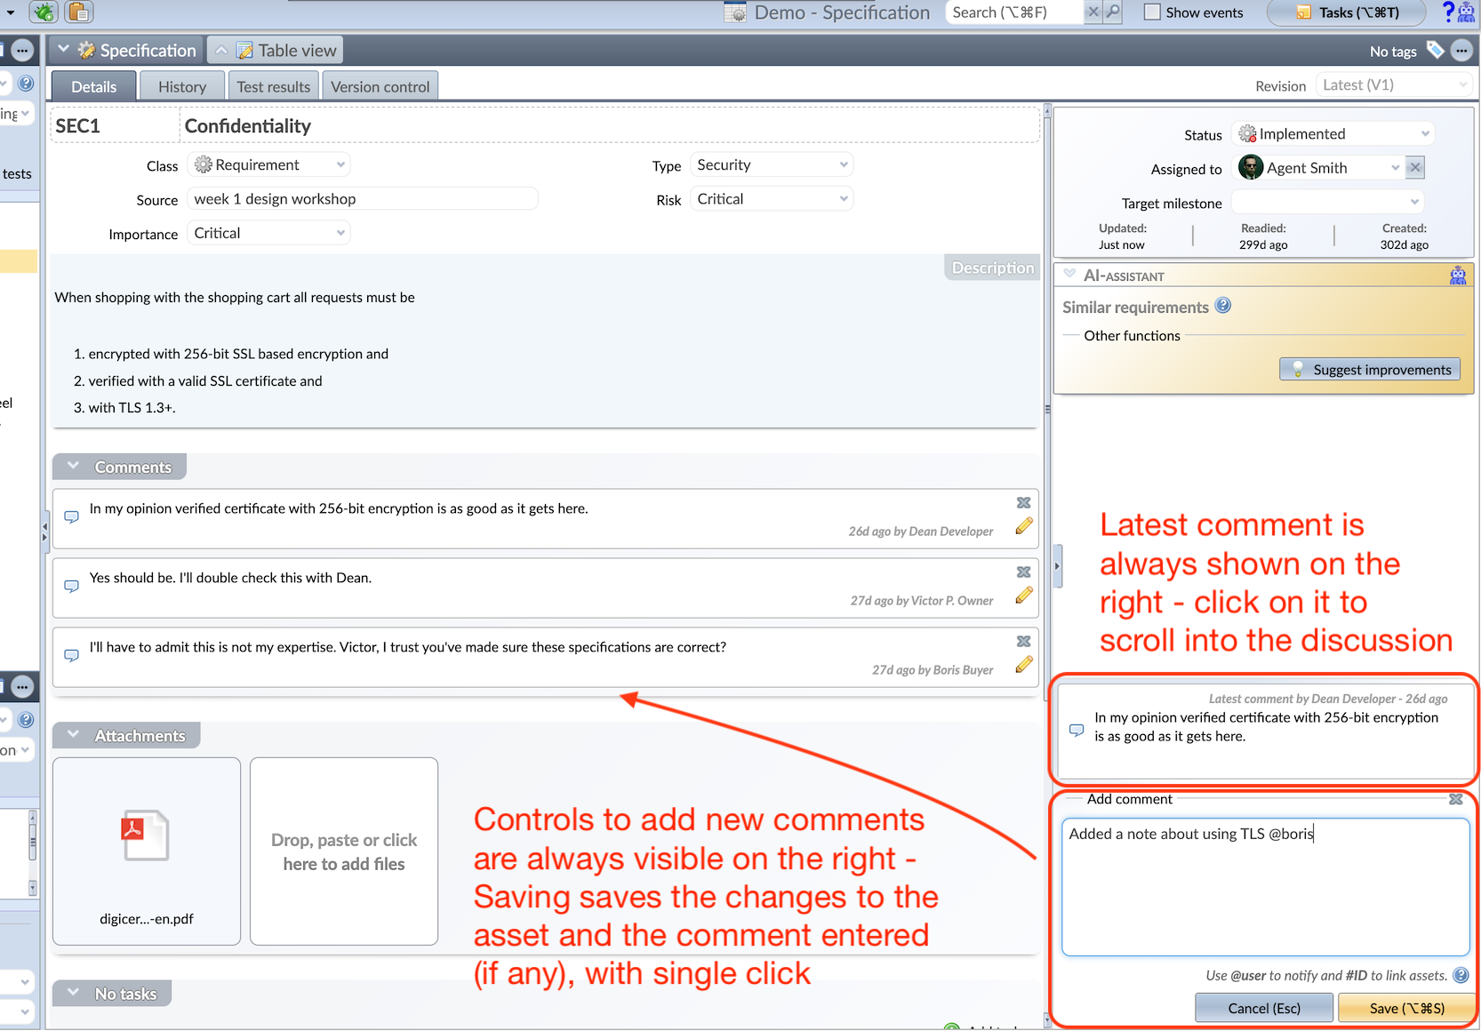Click the clipboard icon in top toolbar
The height and width of the screenshot is (1031, 1481).
79,12
